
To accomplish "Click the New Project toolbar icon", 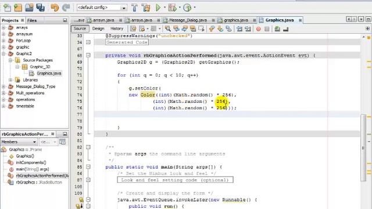I will pos(18,8).
